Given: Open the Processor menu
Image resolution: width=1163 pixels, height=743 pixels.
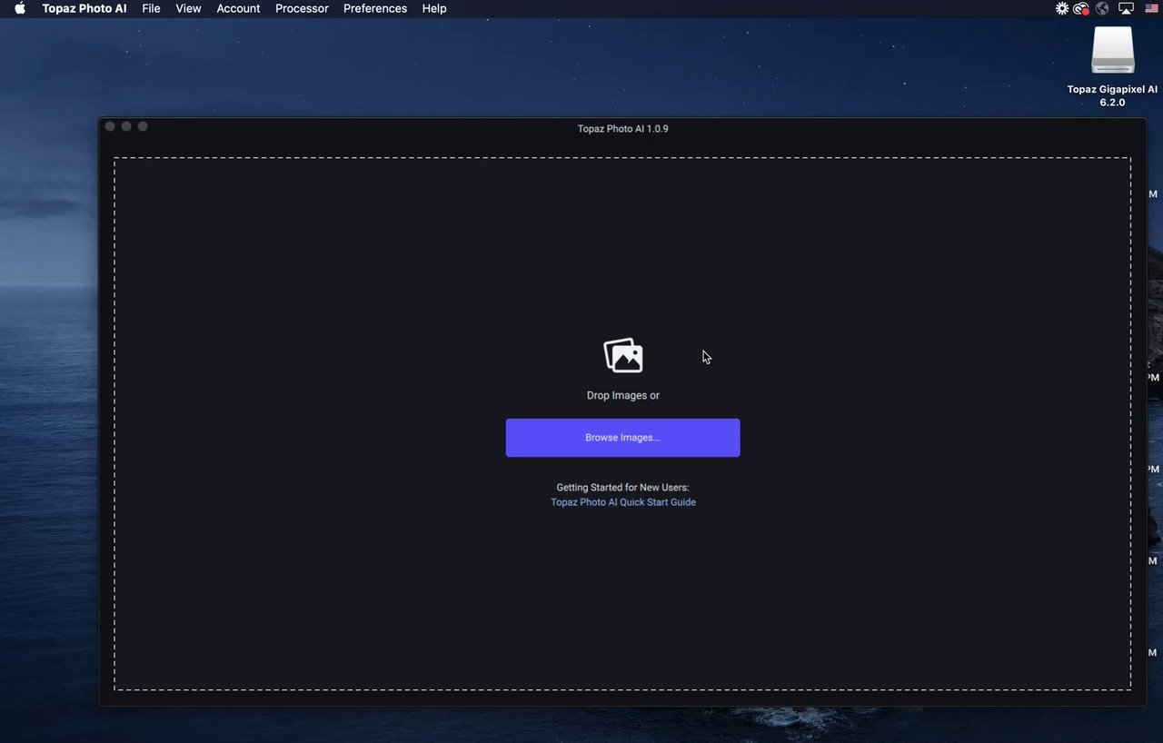Looking at the screenshot, I should click(302, 8).
